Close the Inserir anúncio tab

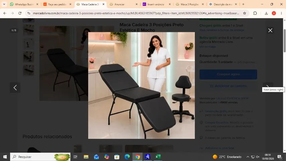point(170,4)
